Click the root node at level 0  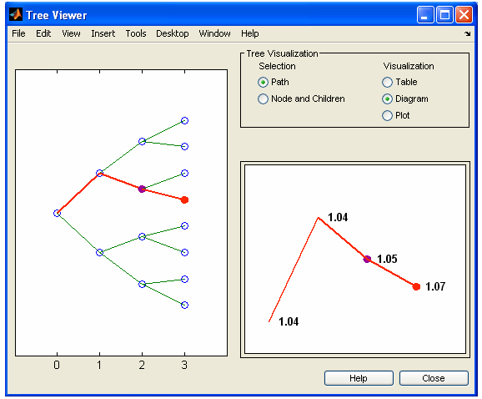(57, 213)
